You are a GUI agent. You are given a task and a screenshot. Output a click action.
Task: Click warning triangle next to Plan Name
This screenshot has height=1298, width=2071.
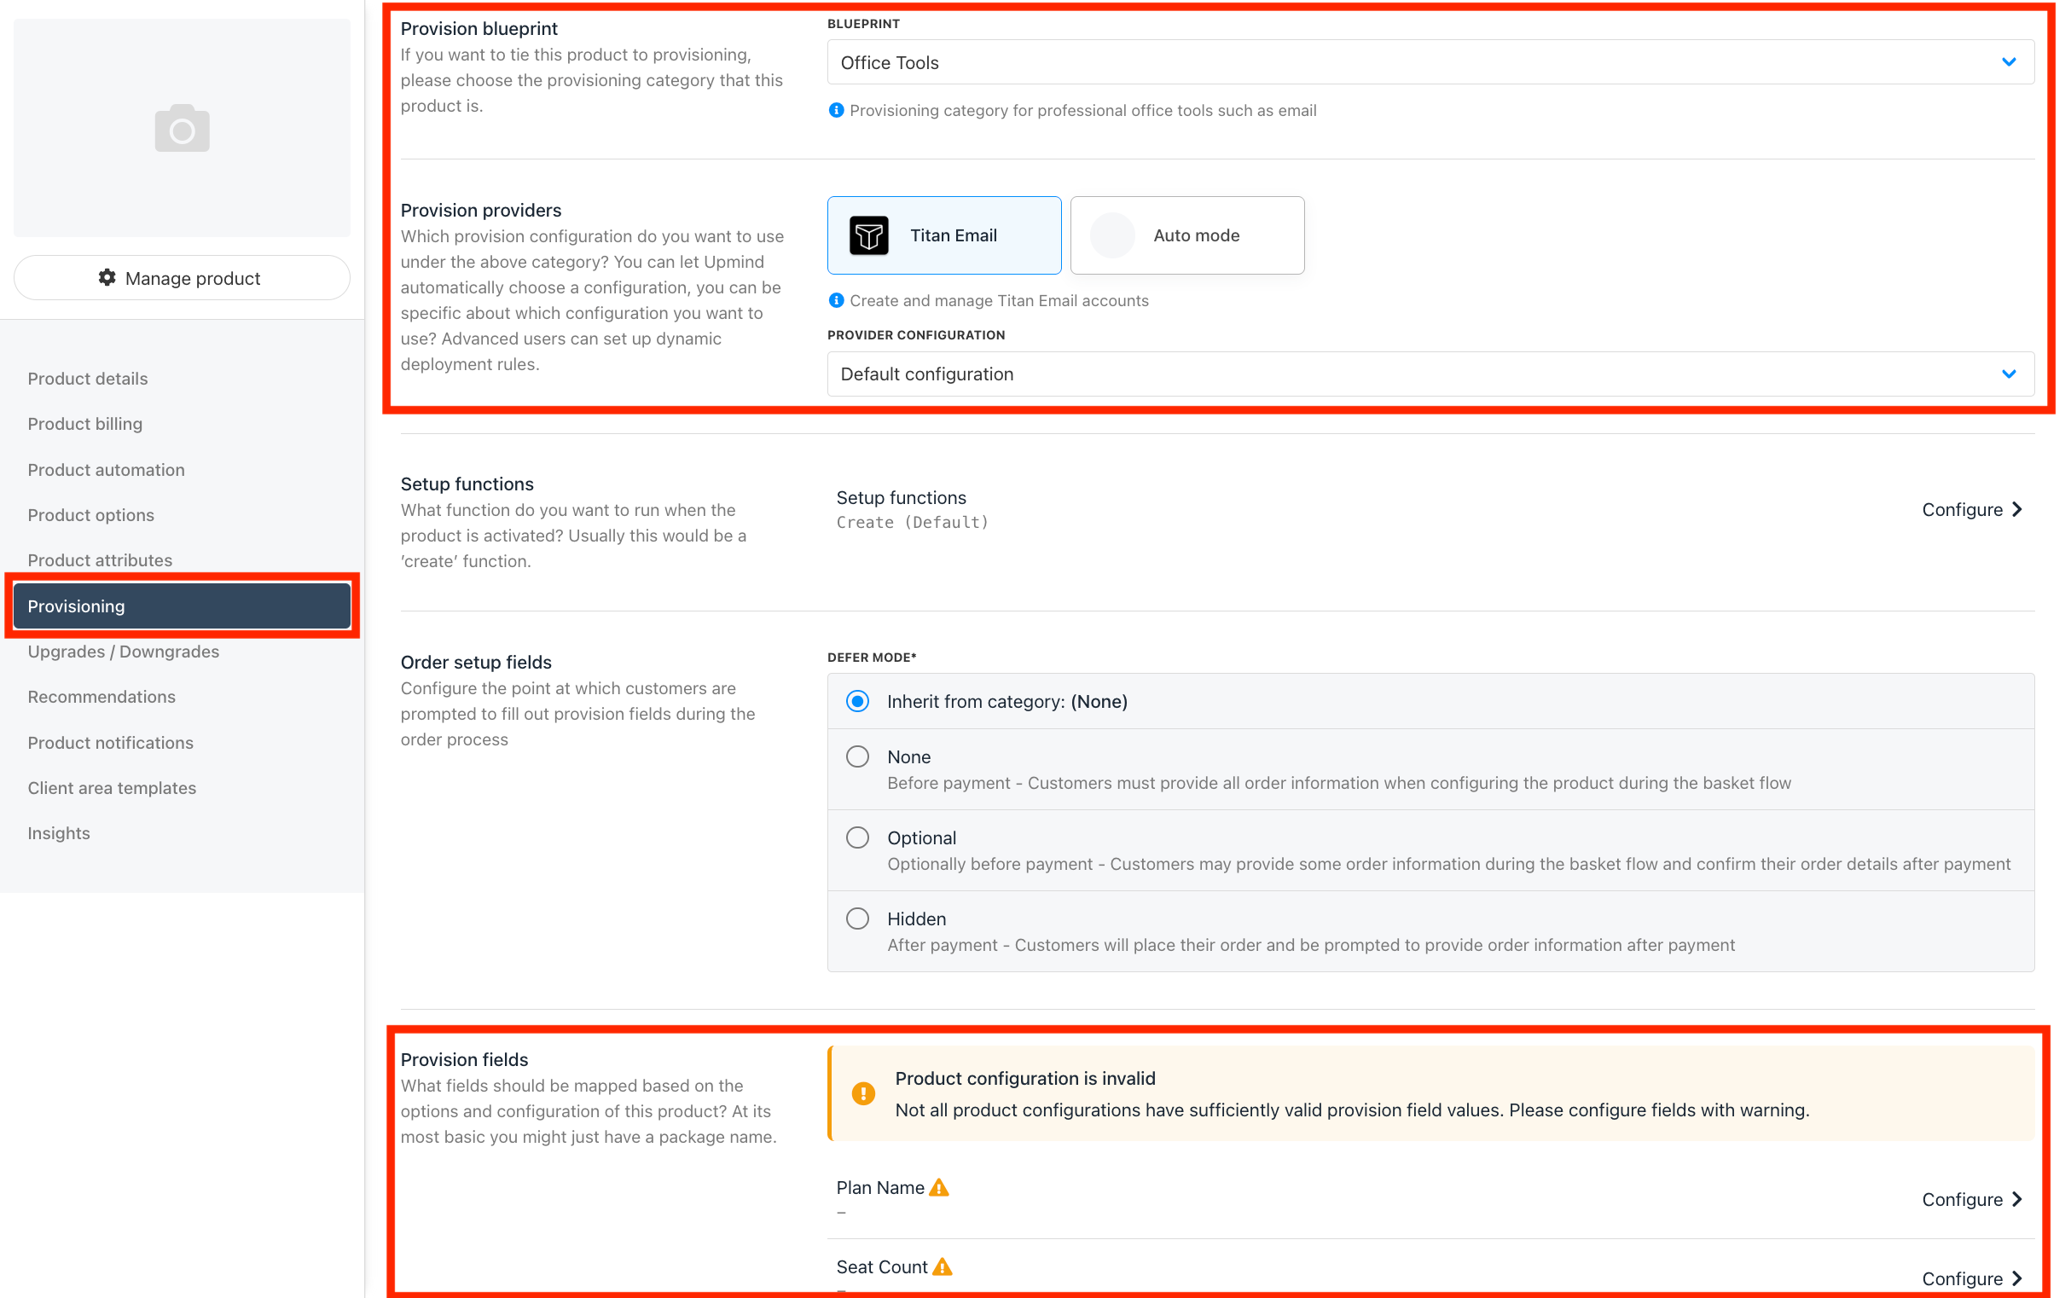[939, 1188]
